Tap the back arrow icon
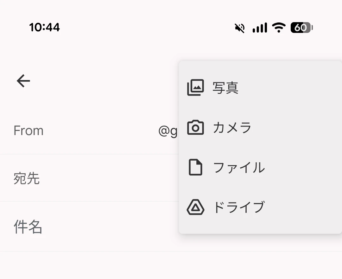 [23, 81]
